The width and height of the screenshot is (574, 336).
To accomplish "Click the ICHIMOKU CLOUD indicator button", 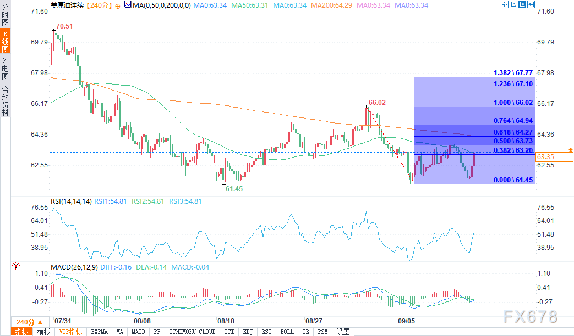I will tap(192, 332).
